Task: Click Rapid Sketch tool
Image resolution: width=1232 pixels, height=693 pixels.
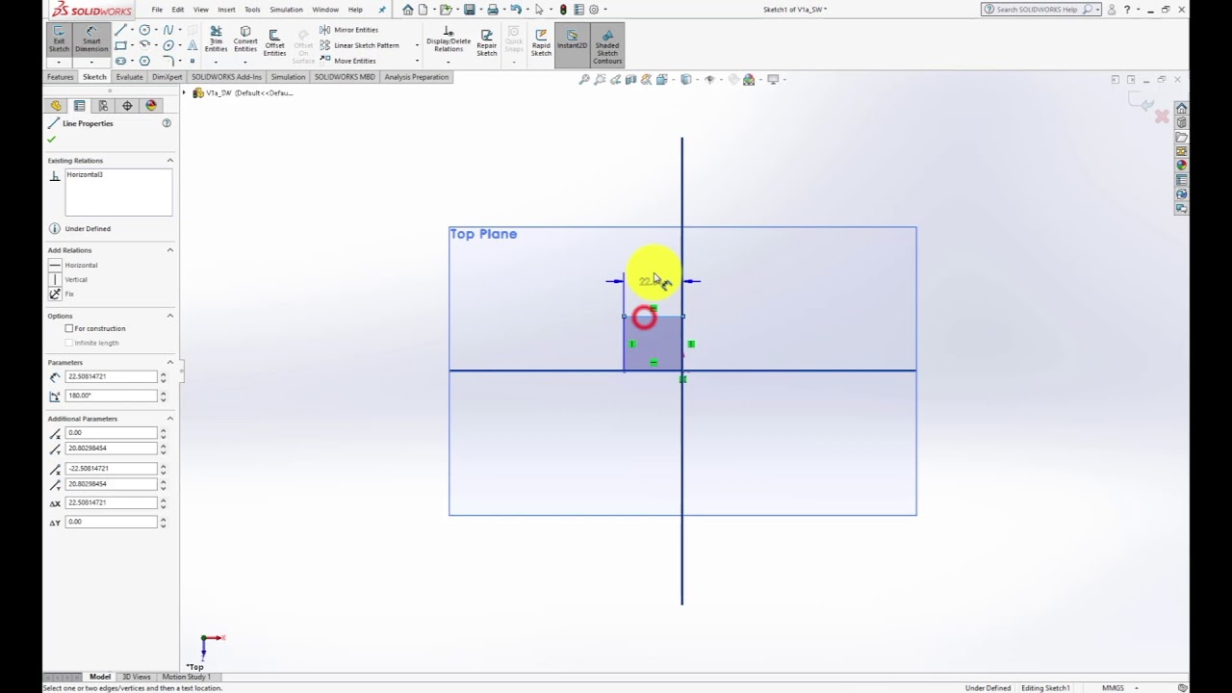Action: point(541,40)
